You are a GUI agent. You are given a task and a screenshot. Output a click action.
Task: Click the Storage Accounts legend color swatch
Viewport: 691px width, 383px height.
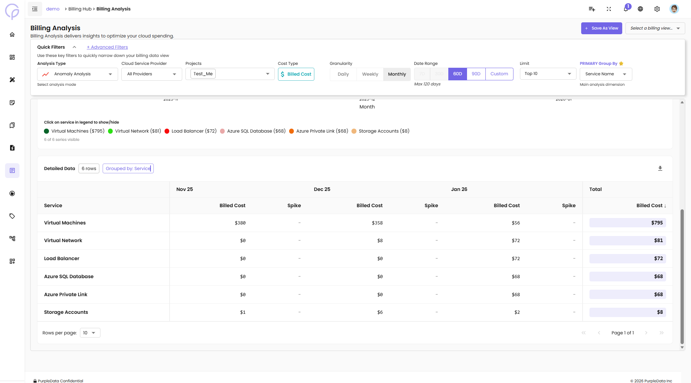(x=354, y=131)
